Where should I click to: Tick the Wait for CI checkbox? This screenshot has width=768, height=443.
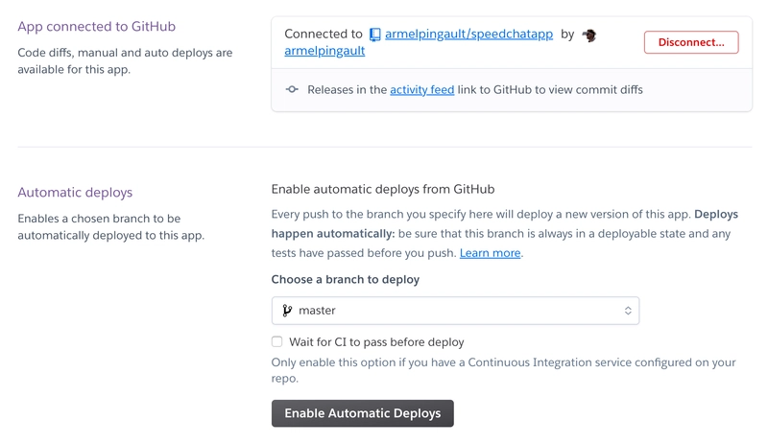[x=277, y=341]
